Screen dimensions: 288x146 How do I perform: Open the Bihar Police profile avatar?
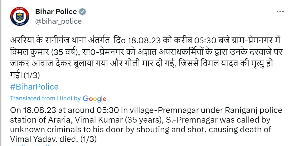[20, 16]
